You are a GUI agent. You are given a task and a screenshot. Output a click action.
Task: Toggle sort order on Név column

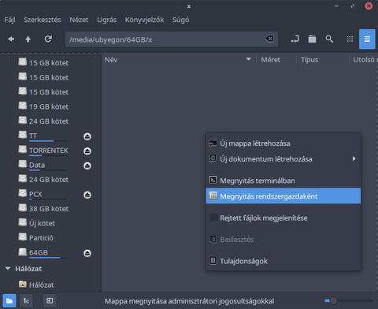(179, 60)
